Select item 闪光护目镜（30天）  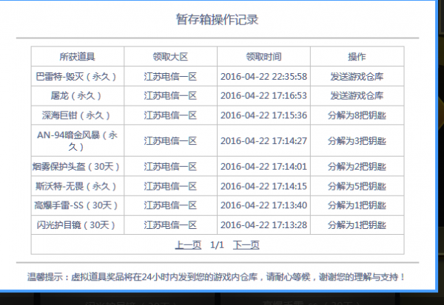tap(76, 225)
